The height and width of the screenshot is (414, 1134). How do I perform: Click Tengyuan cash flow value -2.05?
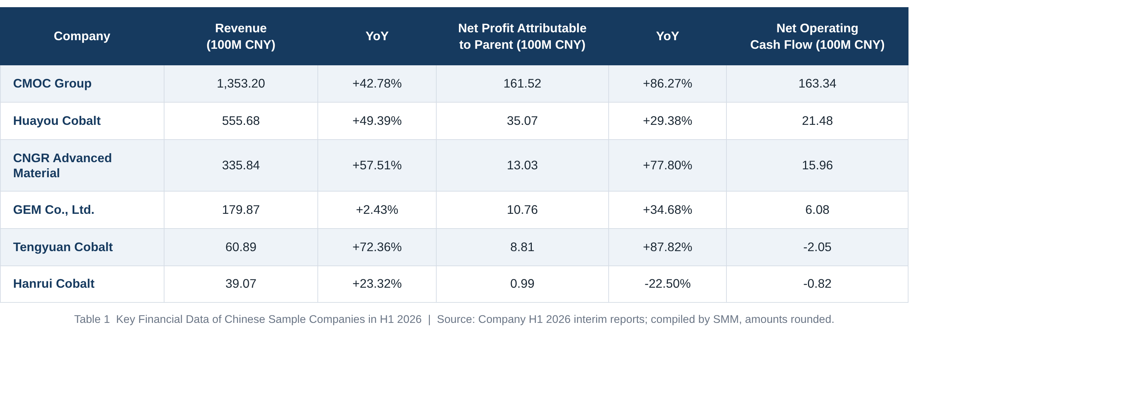817,247
